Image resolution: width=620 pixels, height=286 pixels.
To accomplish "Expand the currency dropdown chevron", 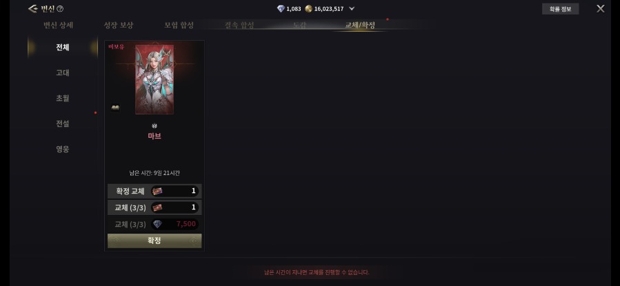I will click(x=352, y=9).
